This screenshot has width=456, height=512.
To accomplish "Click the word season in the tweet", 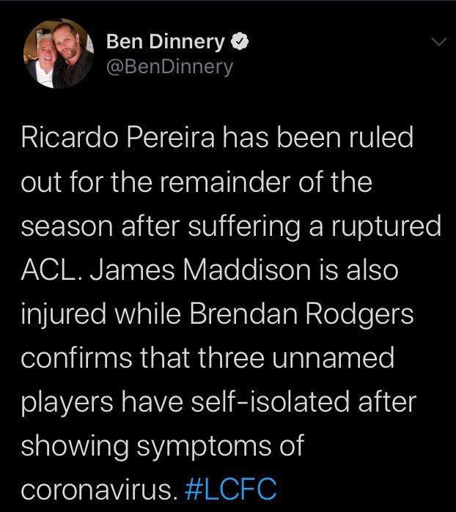I will 64,226.
